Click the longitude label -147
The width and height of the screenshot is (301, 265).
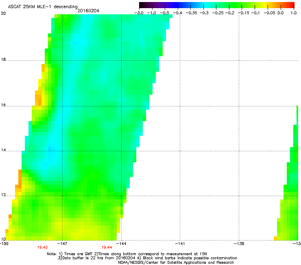click(x=62, y=244)
